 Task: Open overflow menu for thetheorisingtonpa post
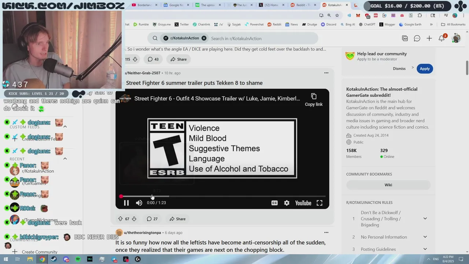(326, 232)
